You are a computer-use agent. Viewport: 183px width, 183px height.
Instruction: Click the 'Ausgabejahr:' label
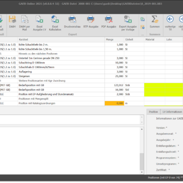pyautogui.click(x=164, y=140)
